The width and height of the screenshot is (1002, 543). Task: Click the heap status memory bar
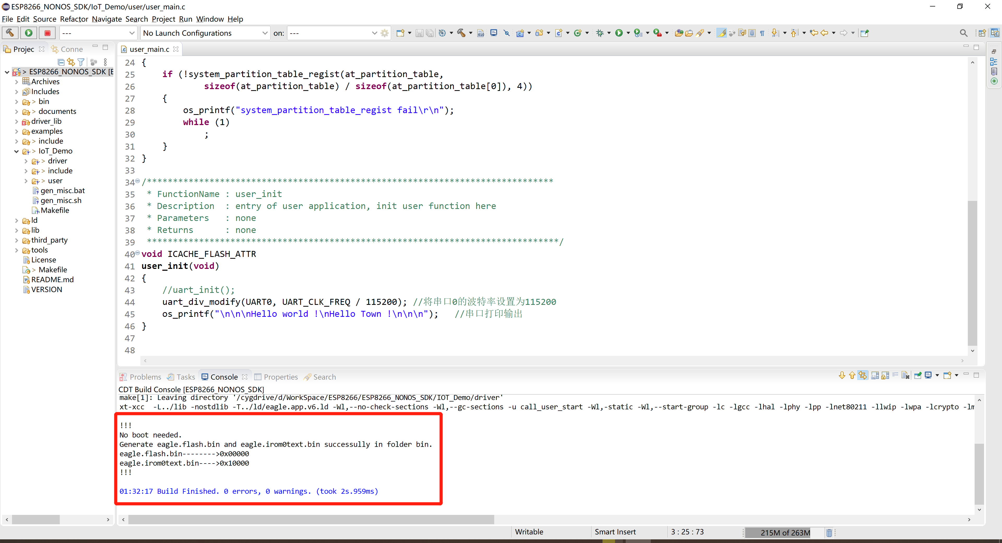pyautogui.click(x=785, y=533)
